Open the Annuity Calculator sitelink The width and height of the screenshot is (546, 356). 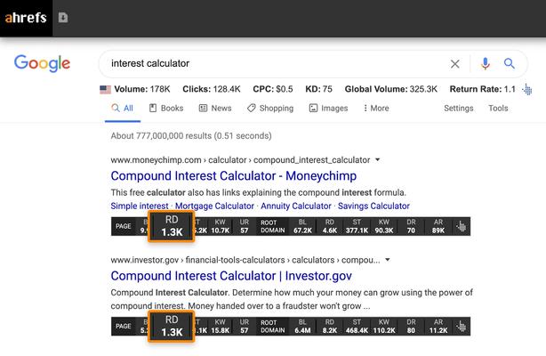296,206
